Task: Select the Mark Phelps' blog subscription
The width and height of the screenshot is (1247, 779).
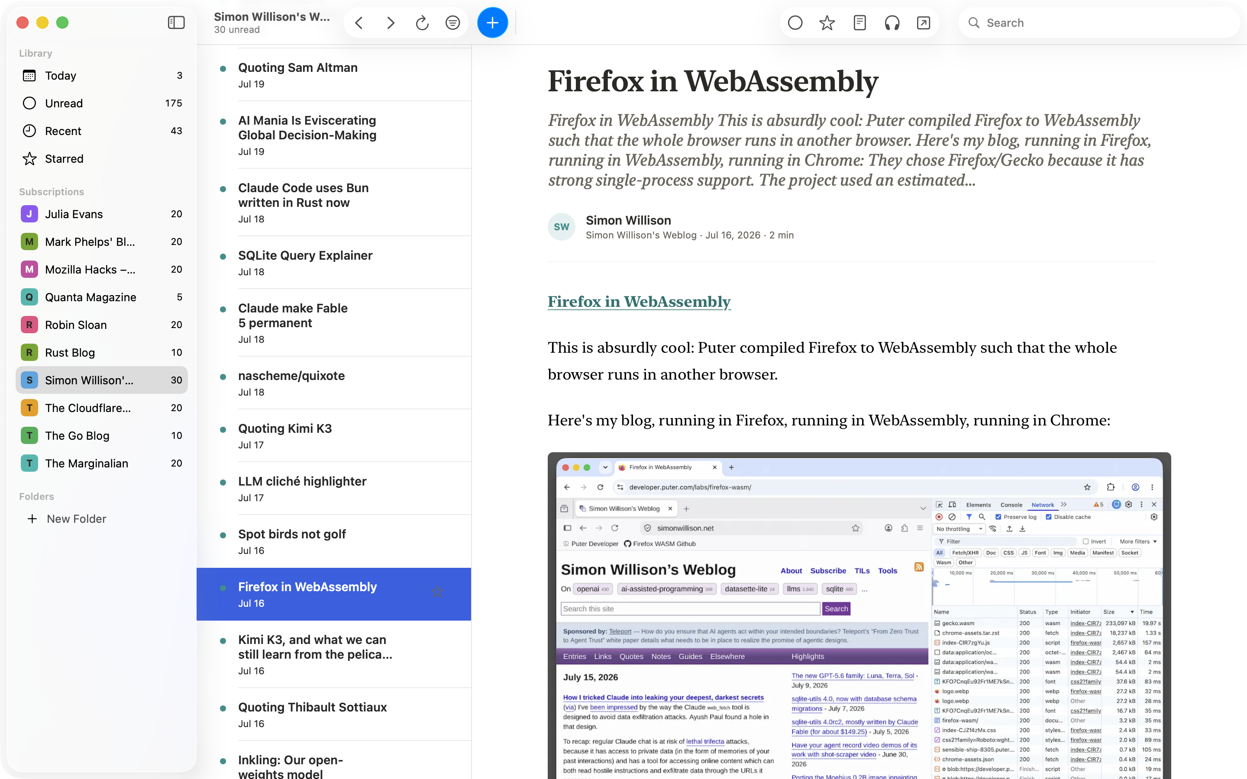Action: pos(101,241)
